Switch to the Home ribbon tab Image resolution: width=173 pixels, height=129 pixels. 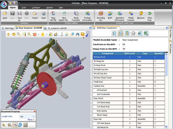(13, 7)
